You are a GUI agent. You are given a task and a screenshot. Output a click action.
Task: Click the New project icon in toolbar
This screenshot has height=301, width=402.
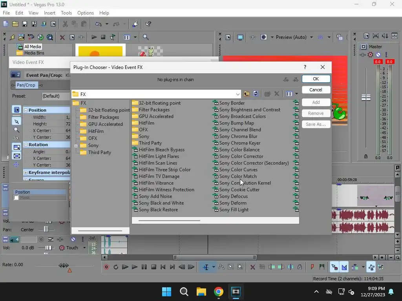5,24
